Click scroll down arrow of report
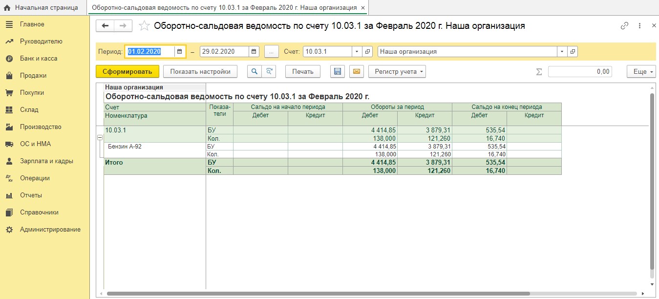This screenshot has height=299, width=659. point(652,284)
